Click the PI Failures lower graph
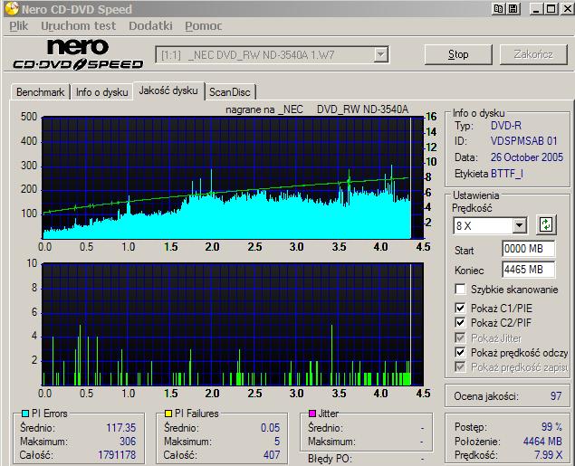 point(233,324)
